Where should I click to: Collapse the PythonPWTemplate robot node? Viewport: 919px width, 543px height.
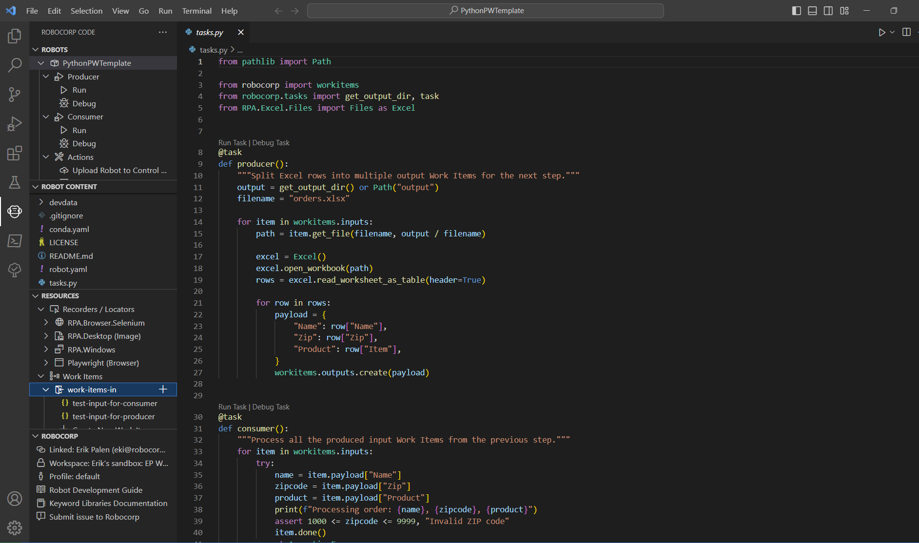pos(41,63)
